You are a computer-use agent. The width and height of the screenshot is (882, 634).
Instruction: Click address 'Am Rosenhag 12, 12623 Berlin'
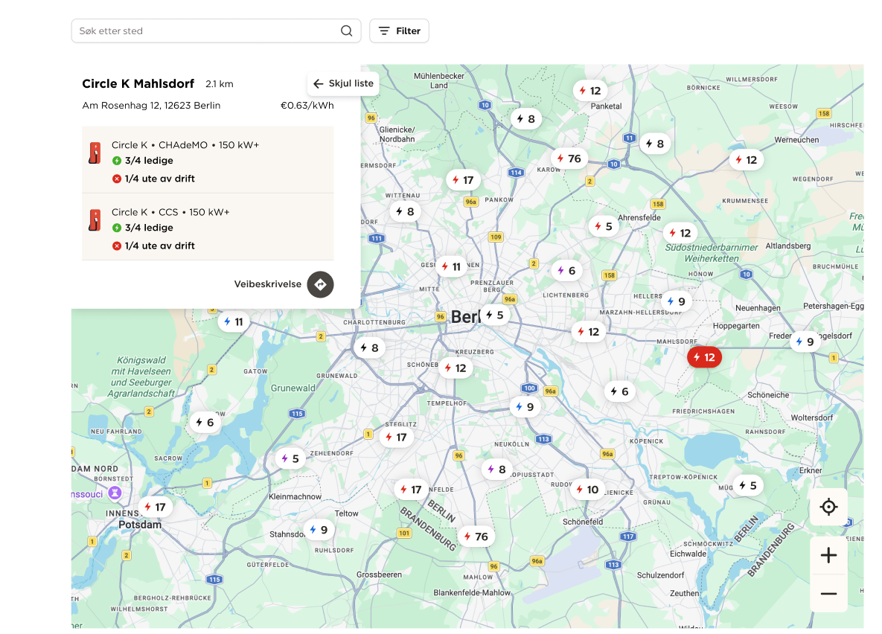tap(151, 105)
